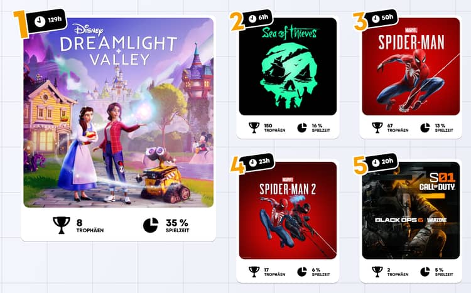Click the pie chart icon beside 5 % Spielzeit
471x293 pixels.
tap(425, 272)
